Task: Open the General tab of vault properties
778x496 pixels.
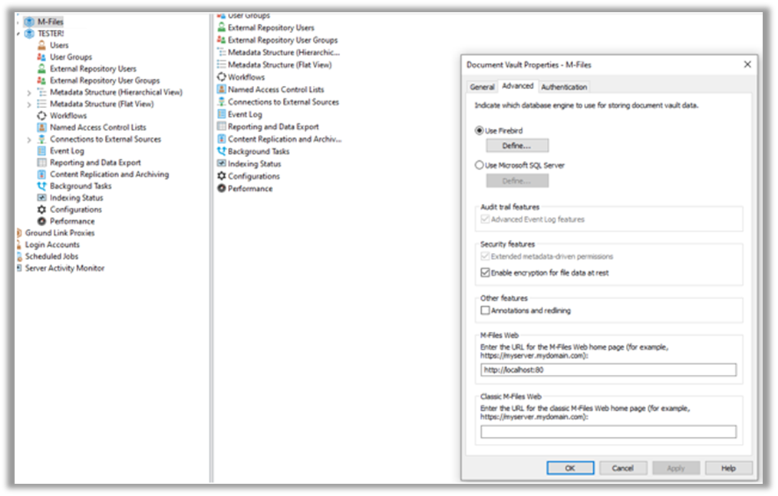Action: coord(482,87)
